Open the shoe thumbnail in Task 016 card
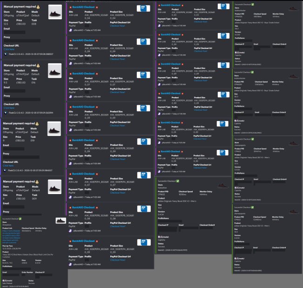 (x=54, y=71)
